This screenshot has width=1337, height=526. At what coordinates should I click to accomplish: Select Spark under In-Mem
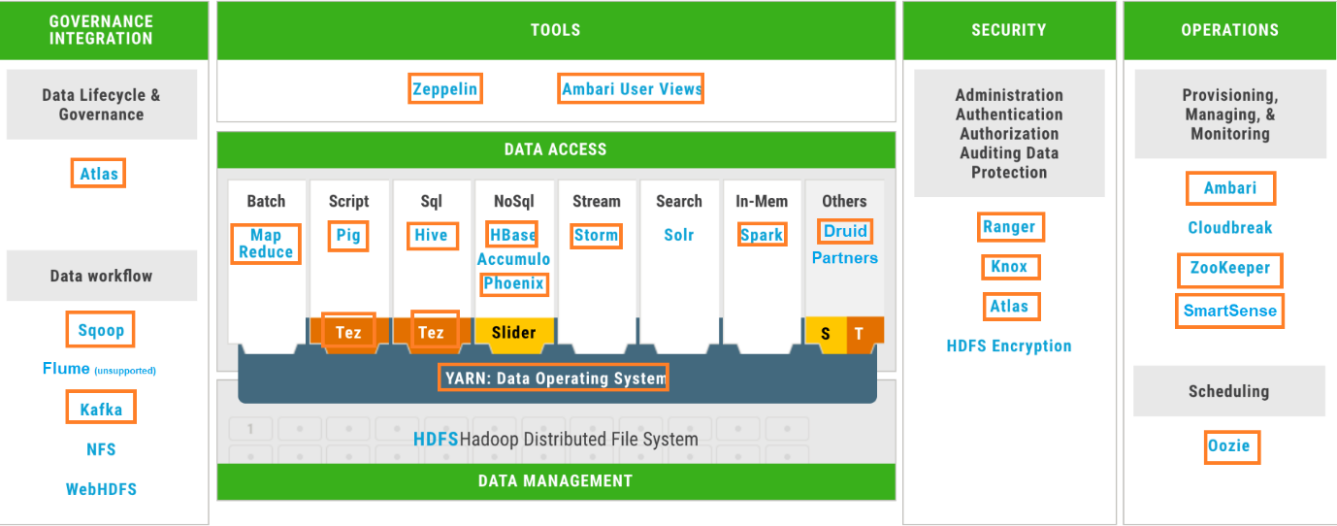pyautogui.click(x=762, y=235)
